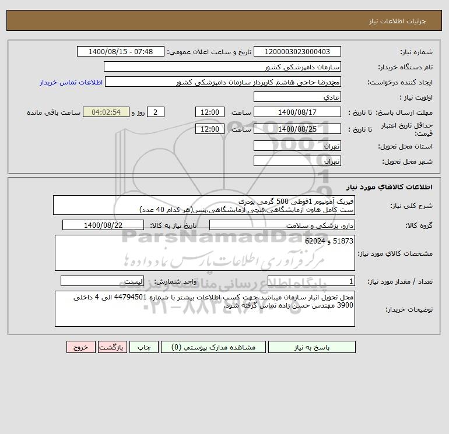The width and height of the screenshot is (449, 434).
Task: Click label شماره نیاز
Action: tap(416, 52)
